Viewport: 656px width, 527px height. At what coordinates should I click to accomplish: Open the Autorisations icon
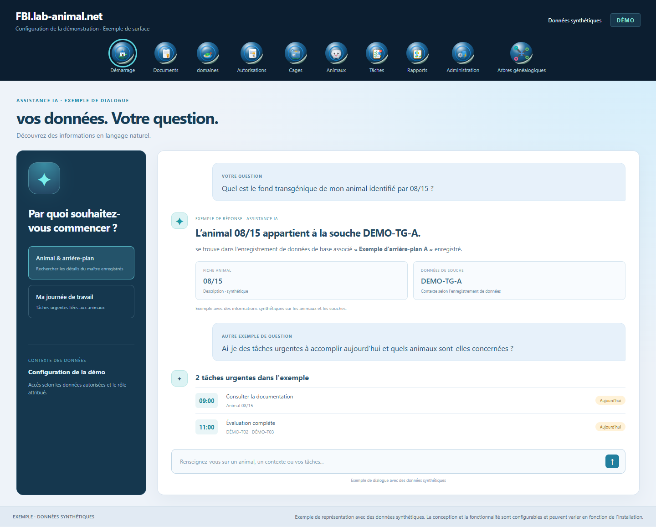point(251,53)
